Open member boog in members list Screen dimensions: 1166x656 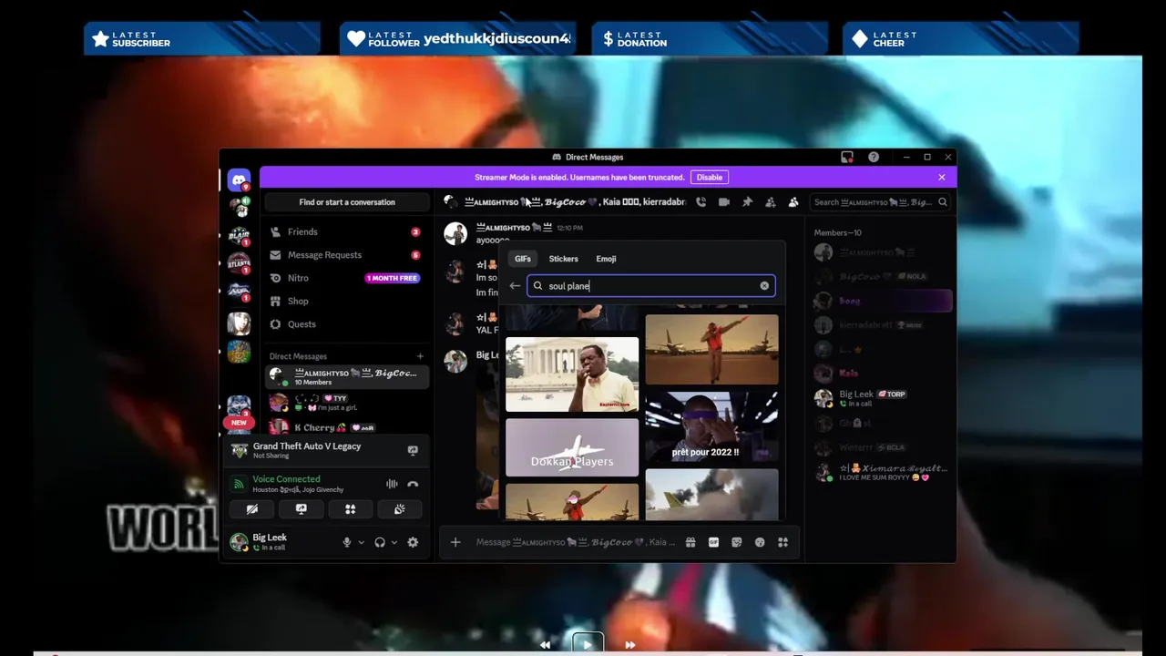[882, 301]
